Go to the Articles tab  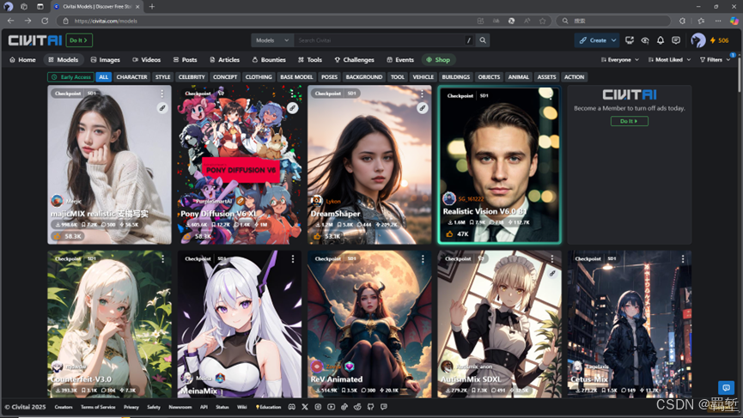pyautogui.click(x=224, y=59)
